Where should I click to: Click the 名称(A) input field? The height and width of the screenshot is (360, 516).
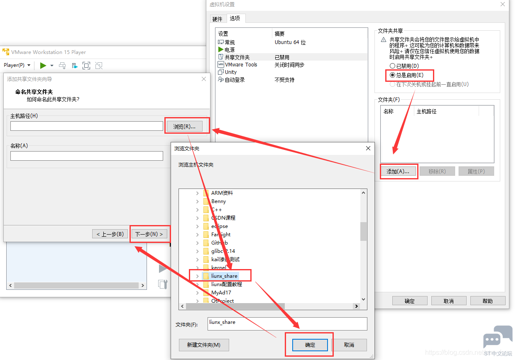(87, 156)
